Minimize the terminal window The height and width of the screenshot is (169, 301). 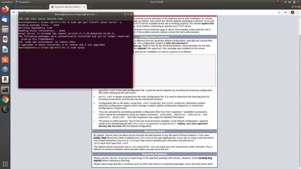click(x=125, y=15)
